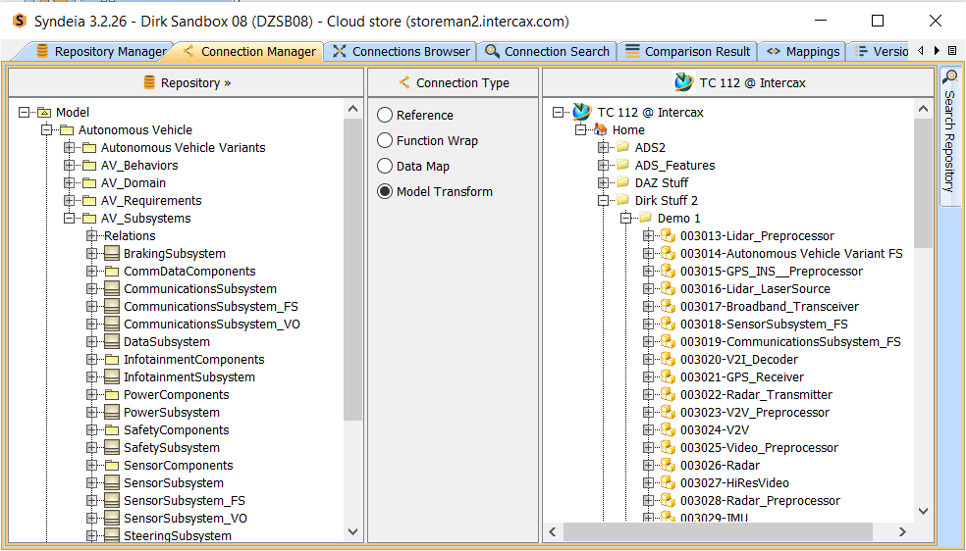Select SteeringSubsystem in the model tree
966x551 pixels.
[178, 535]
